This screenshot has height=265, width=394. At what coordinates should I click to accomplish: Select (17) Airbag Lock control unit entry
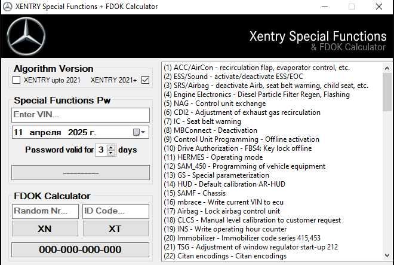point(222,211)
